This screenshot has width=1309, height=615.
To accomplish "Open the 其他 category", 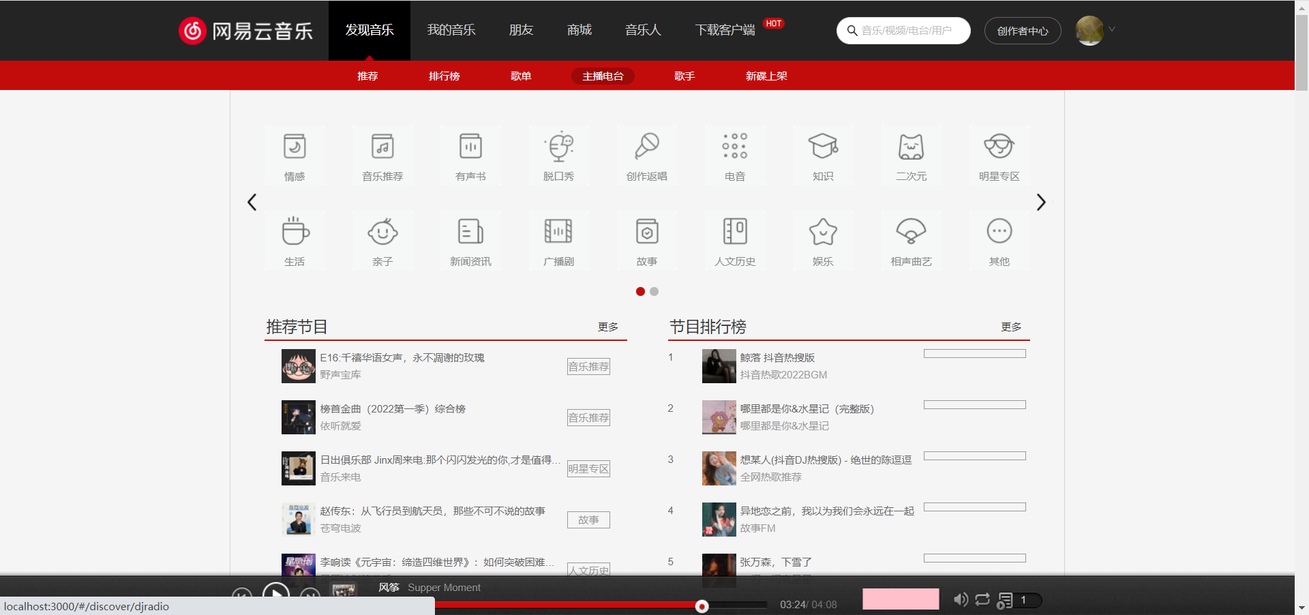I will point(999,241).
